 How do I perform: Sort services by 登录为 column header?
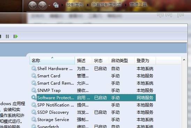(145, 60)
